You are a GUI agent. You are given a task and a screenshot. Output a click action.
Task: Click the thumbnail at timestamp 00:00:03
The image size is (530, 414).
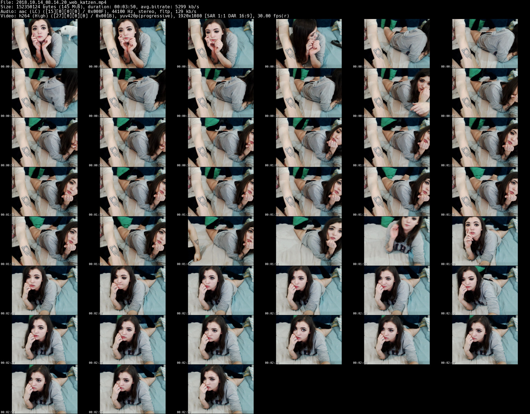pos(44,44)
